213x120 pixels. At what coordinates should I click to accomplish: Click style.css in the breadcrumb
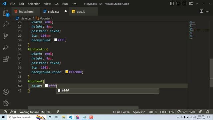click(x=26, y=18)
